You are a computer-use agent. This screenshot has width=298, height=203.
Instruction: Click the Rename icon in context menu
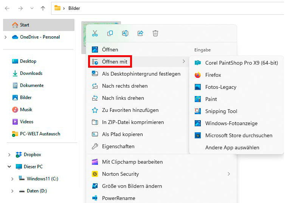pos(125,33)
